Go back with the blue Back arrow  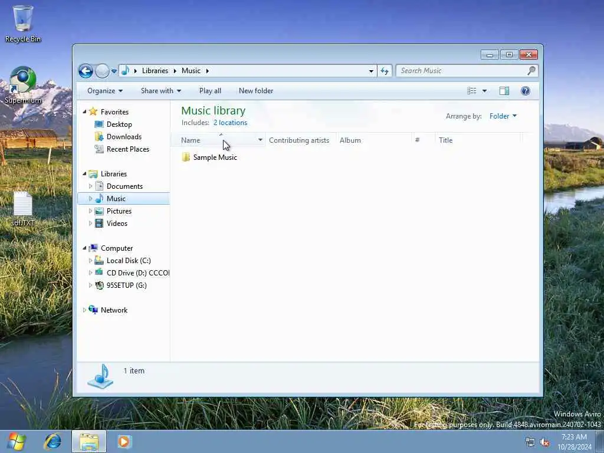click(x=86, y=71)
